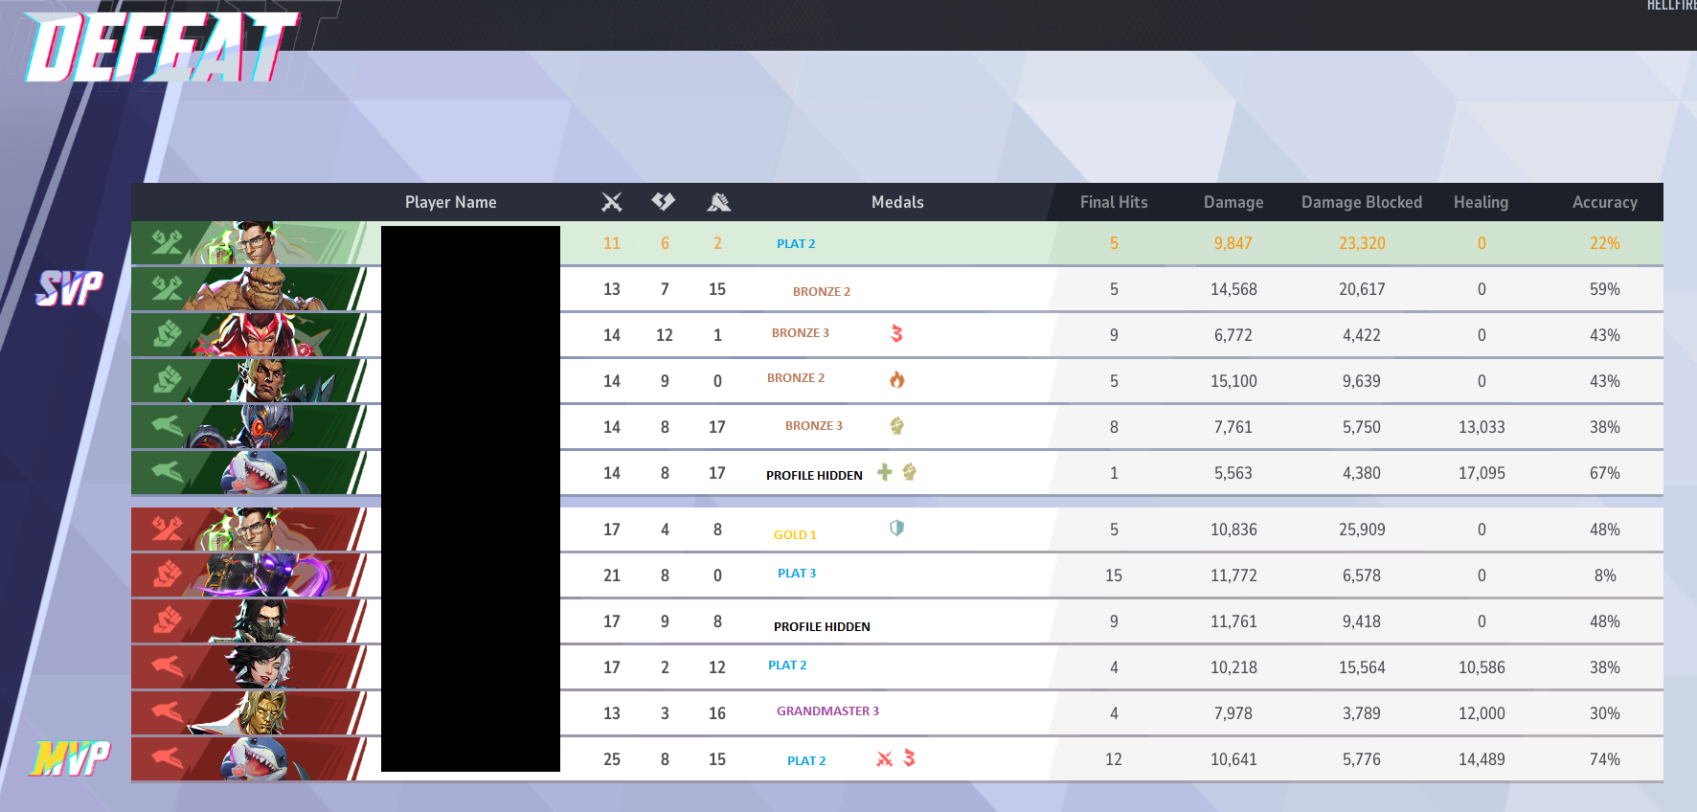This screenshot has height=812, width=1697.
Task: Select the 74% accuracy value
Action: pyautogui.click(x=1605, y=759)
